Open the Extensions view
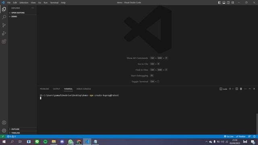Screen dimensions: 258x145 click(x=4, y=41)
